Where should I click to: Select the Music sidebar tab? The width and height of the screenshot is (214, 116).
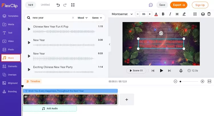point(11,58)
